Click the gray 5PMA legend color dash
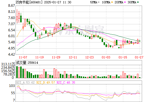Image resolution: width=146 pixels, height=102 pixels. pos(99,2)
